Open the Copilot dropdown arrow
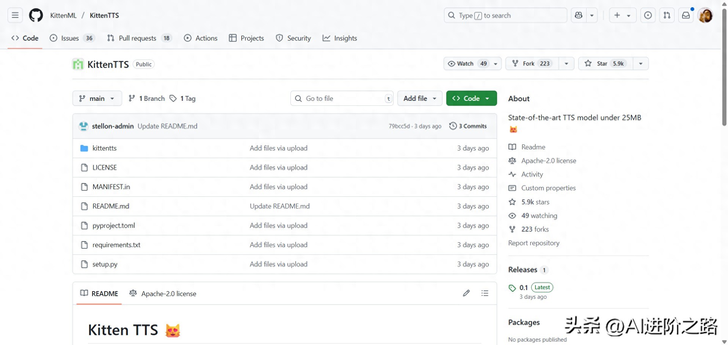The image size is (728, 345). point(592,16)
